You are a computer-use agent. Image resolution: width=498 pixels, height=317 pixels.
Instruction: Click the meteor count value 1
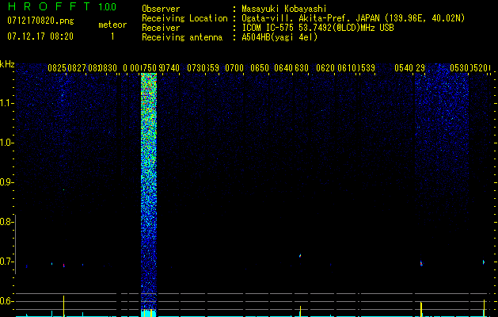(x=112, y=36)
